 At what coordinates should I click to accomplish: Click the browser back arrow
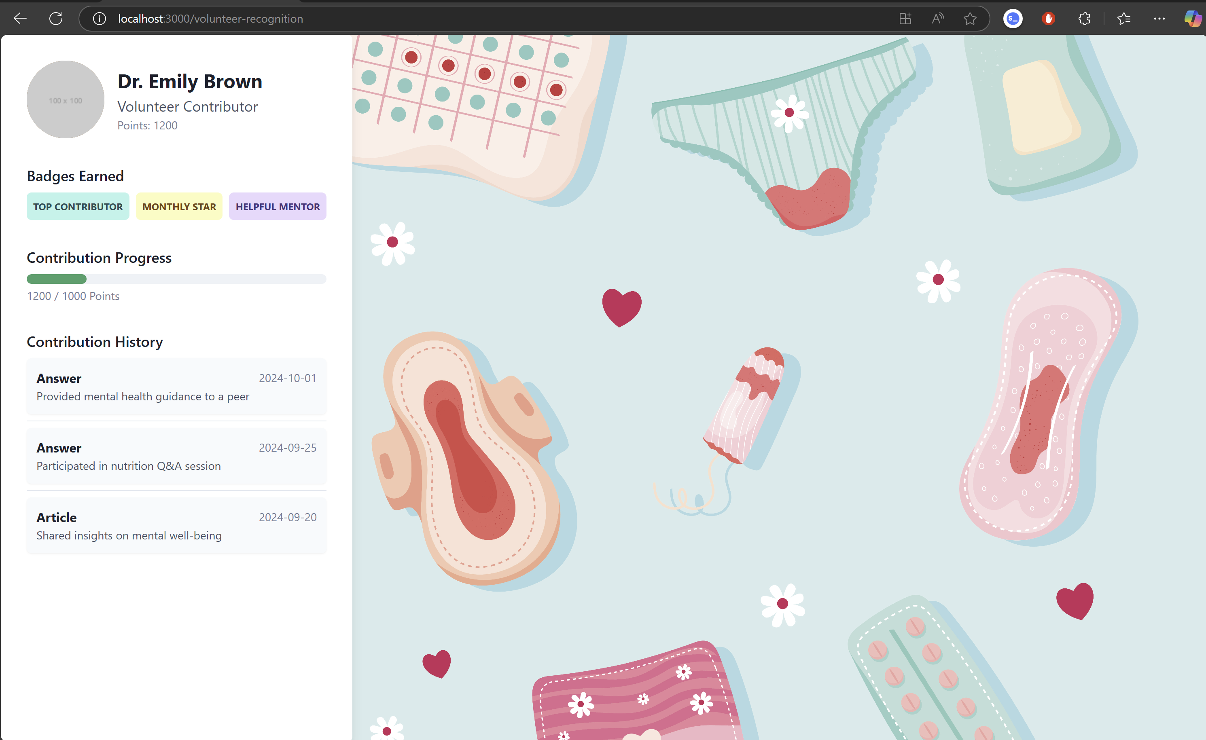(20, 19)
